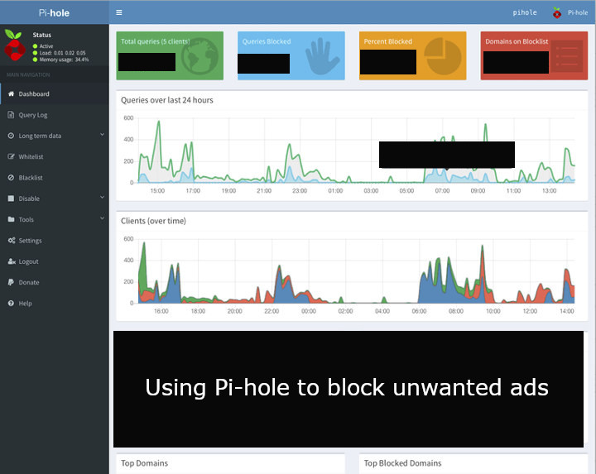Click the 'Active' status text

pyautogui.click(x=46, y=46)
